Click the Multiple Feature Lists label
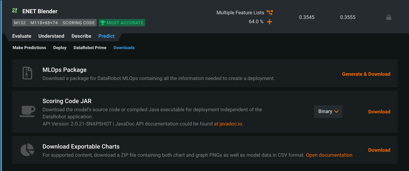The image size is (409, 171). (240, 12)
